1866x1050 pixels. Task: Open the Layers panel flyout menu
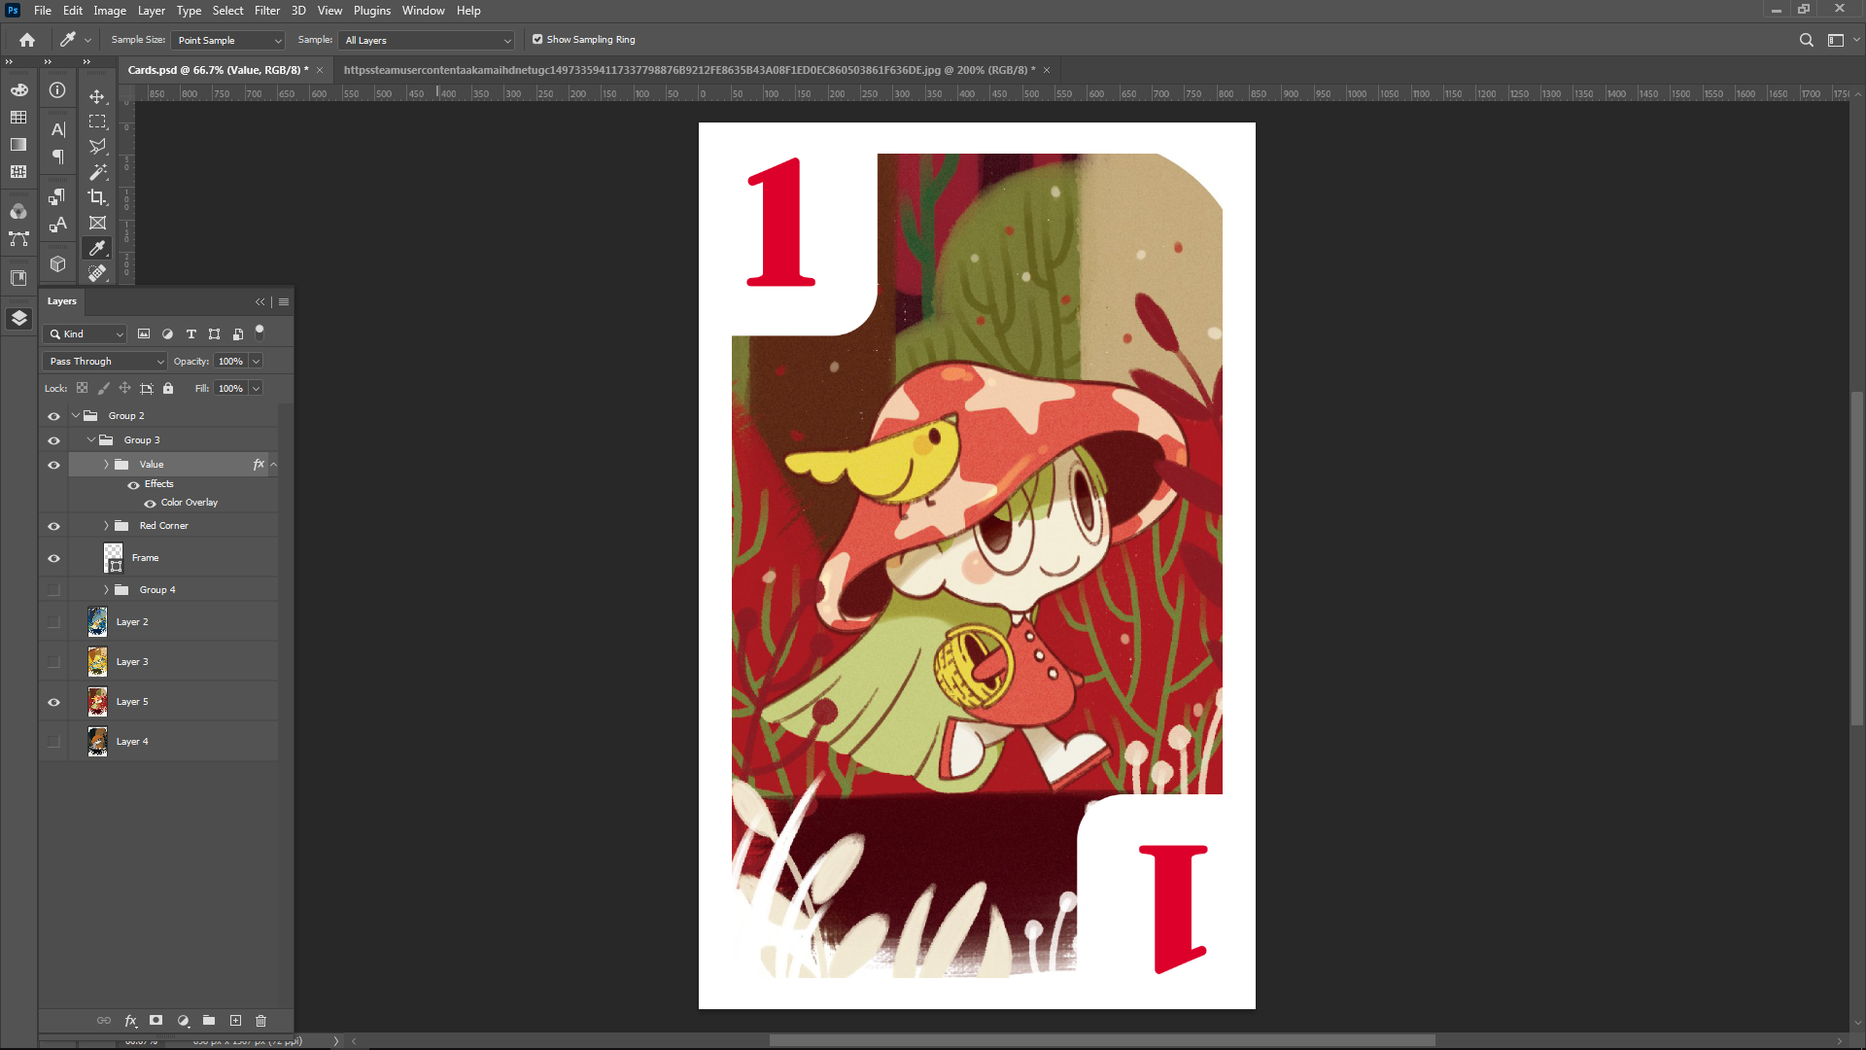coord(284,301)
